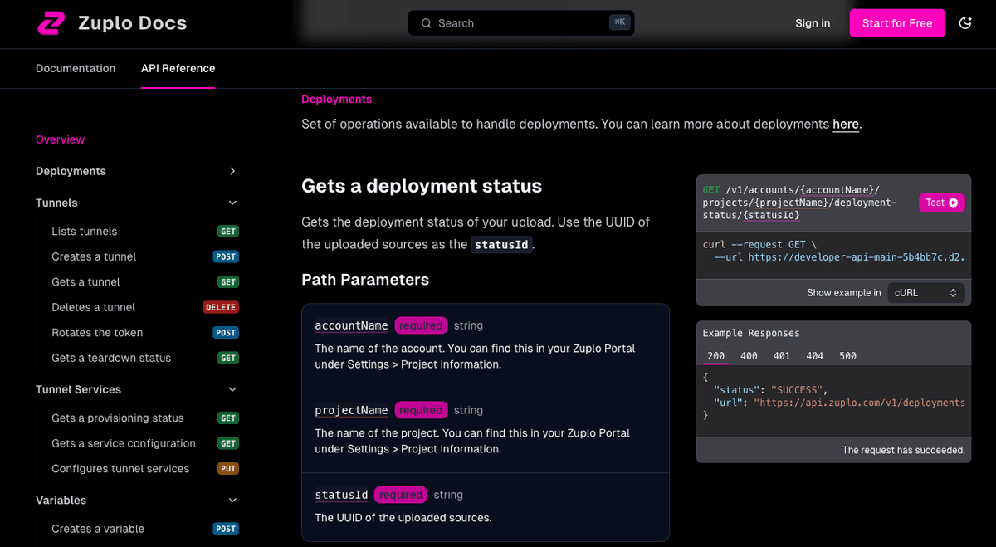This screenshot has height=547, width=996.
Task: Toggle dark mode with the moon icon
Action: [964, 23]
